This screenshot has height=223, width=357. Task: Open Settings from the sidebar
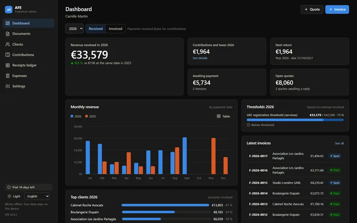(x=29, y=86)
